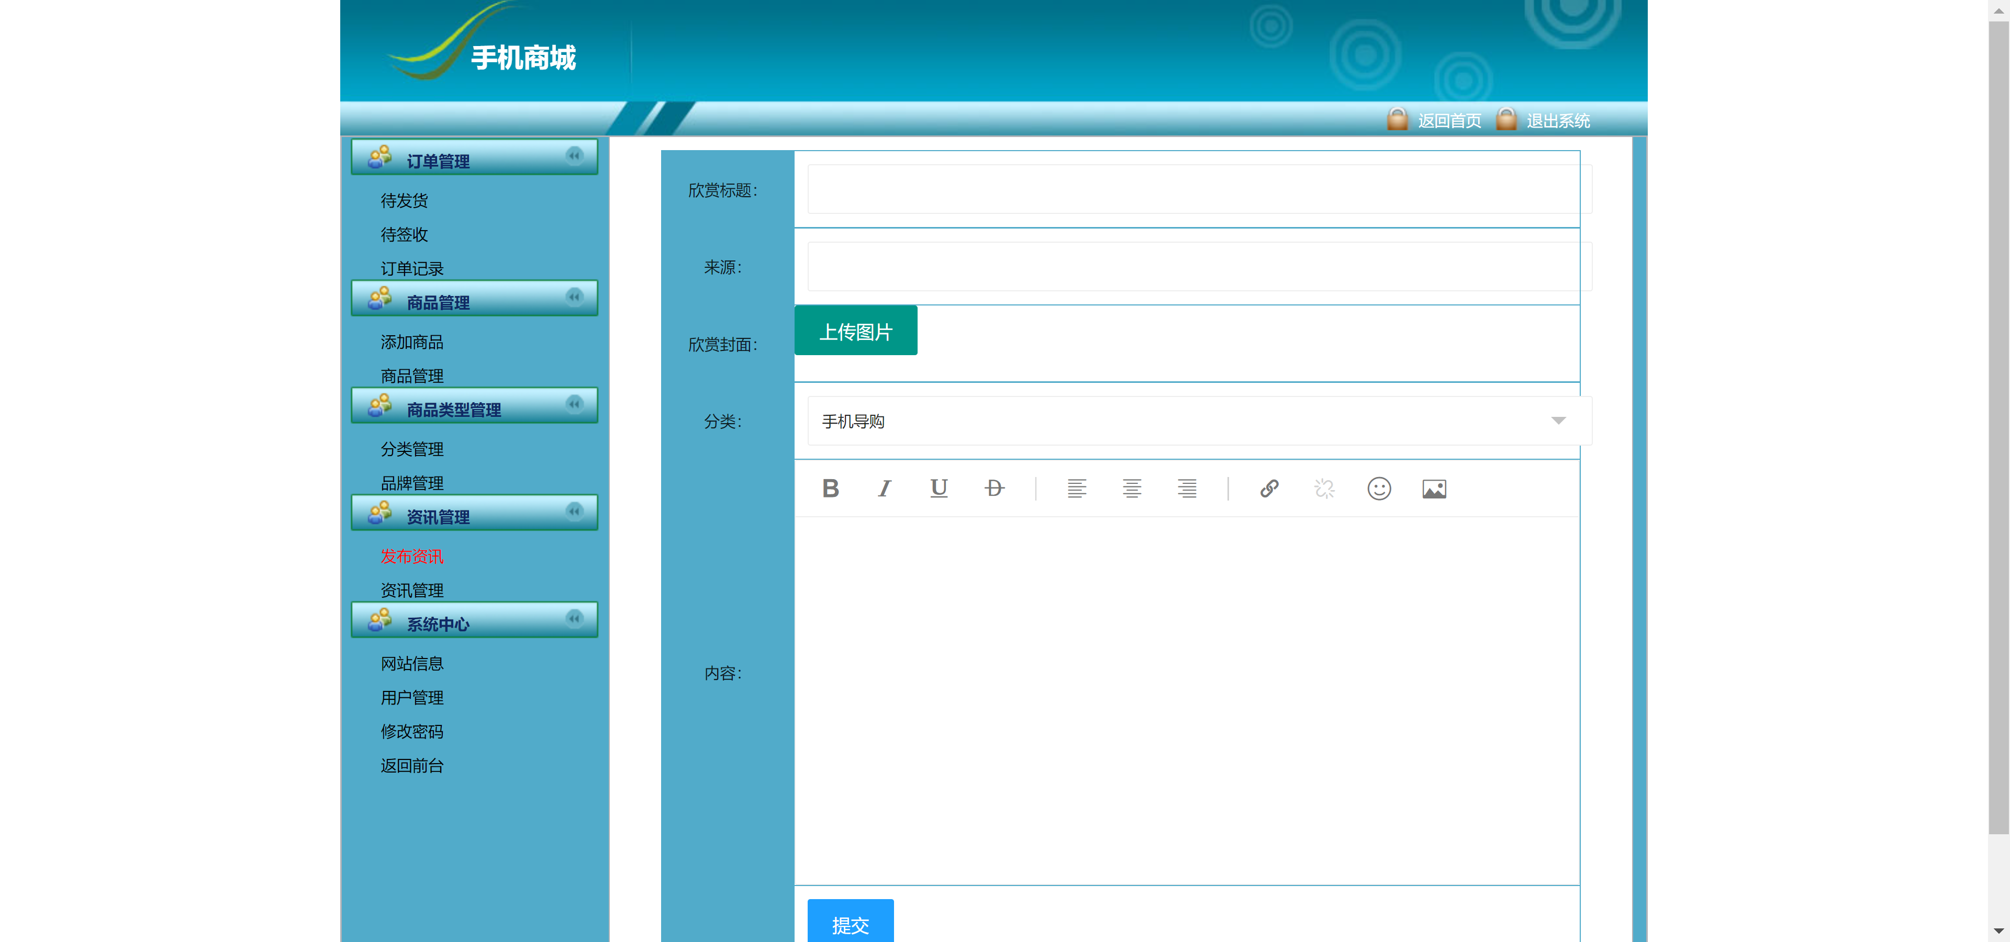Screen dimensions: 2010x942
Task: Collapse the 资讯管理 section arrow
Action: click(574, 511)
